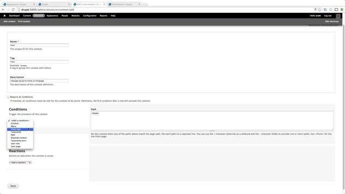Viewport: 345px width, 194px height.
Task: Click the green extension icon at toolbar end
Action: click(342, 10)
